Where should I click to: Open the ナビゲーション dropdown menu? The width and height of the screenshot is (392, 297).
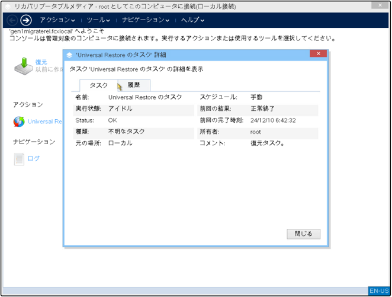[x=146, y=20]
